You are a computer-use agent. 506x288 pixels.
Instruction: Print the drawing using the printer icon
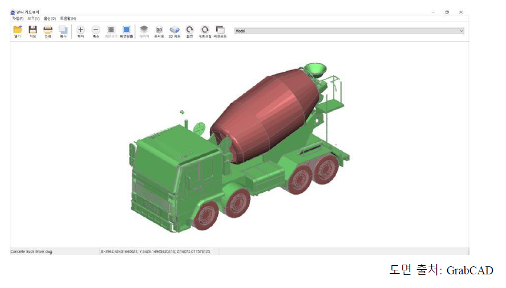tap(48, 32)
